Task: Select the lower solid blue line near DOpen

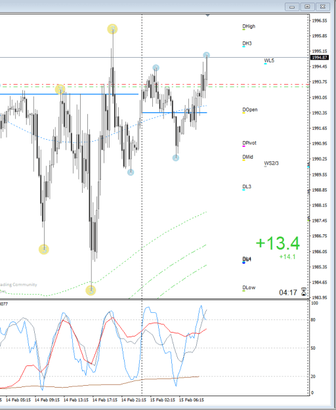Action: pos(175,113)
